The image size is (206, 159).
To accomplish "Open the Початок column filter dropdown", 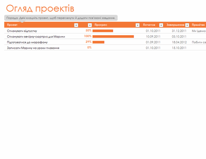I will point(161,25).
